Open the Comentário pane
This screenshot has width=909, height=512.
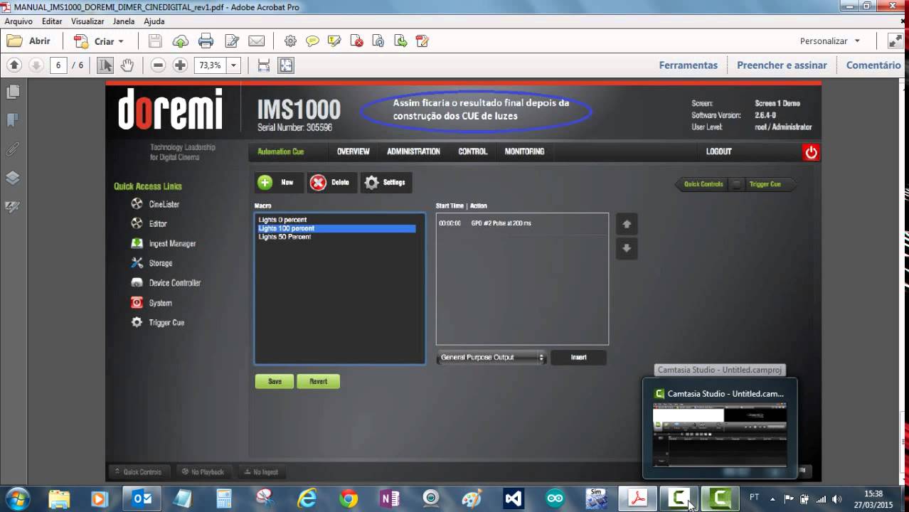point(873,65)
